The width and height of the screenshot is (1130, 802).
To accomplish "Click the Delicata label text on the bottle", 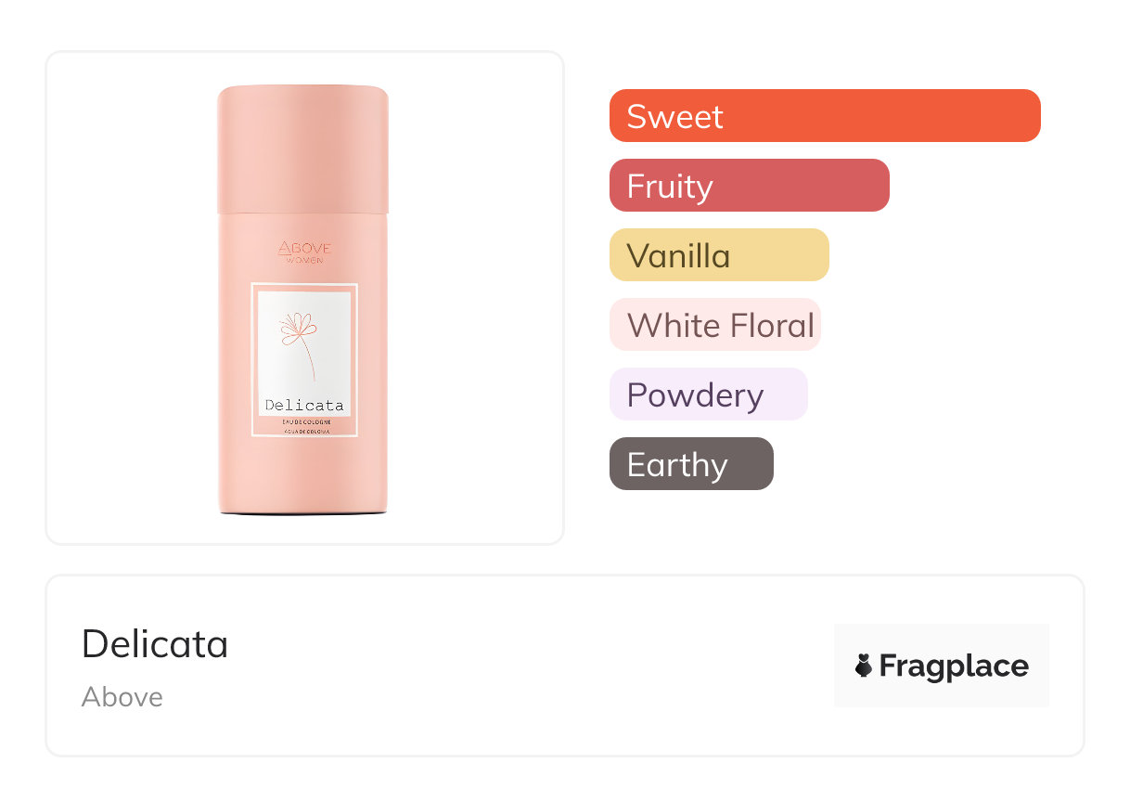I will coord(304,405).
